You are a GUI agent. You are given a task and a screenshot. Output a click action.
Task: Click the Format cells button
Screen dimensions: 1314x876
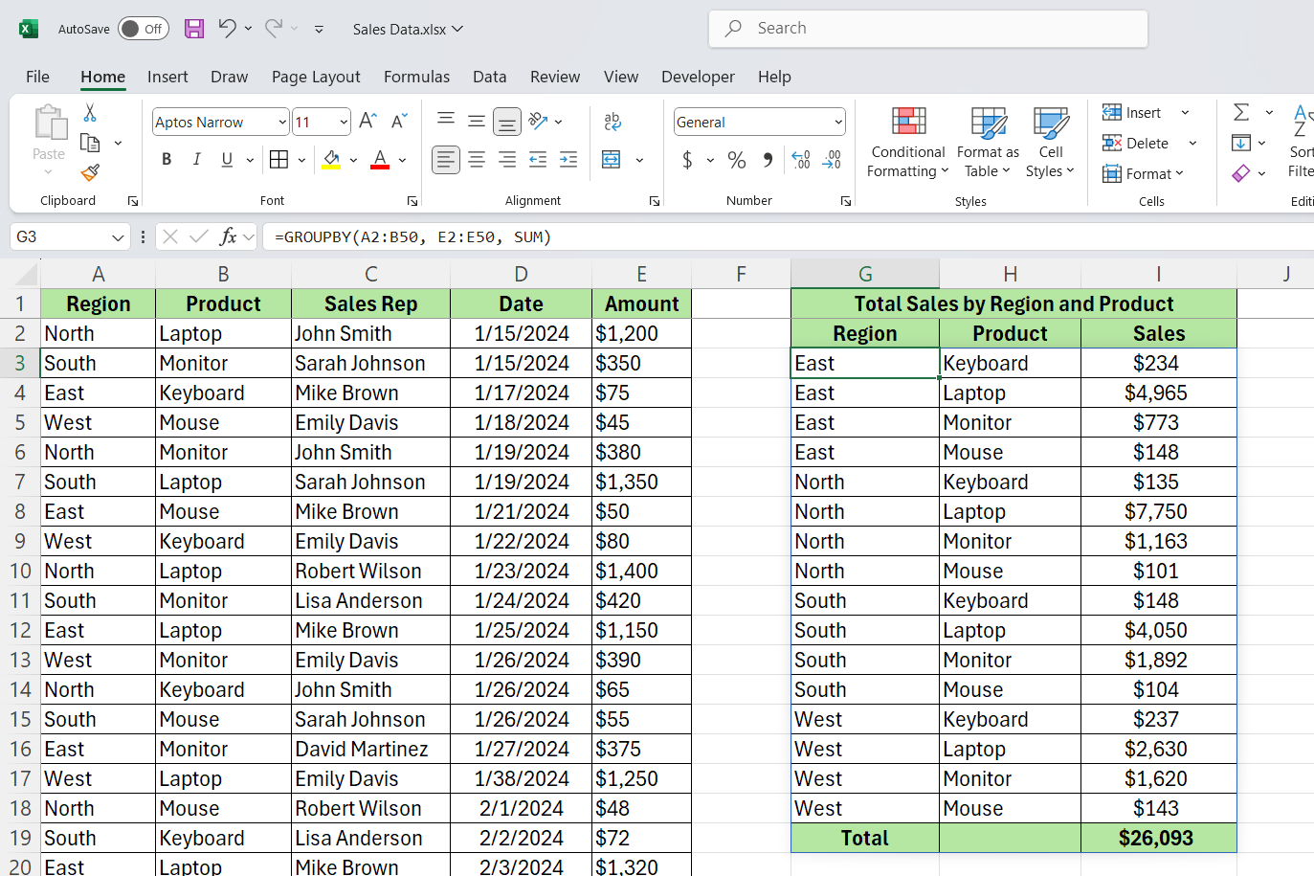pyautogui.click(x=1143, y=173)
